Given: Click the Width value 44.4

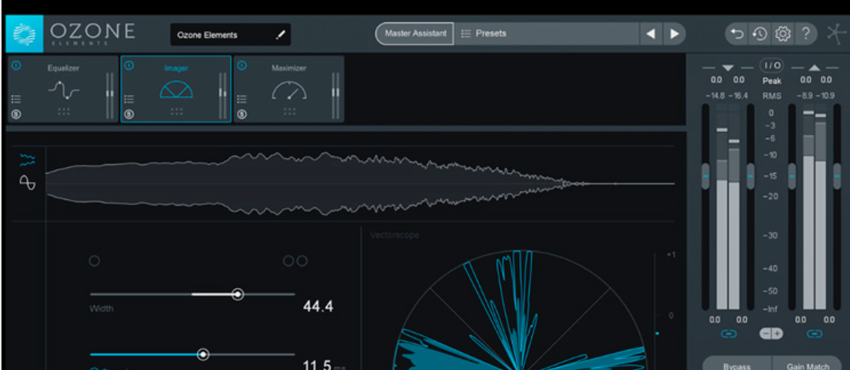Looking at the screenshot, I should tap(318, 307).
